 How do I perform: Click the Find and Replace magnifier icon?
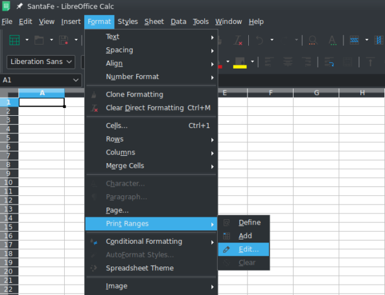click(313, 40)
